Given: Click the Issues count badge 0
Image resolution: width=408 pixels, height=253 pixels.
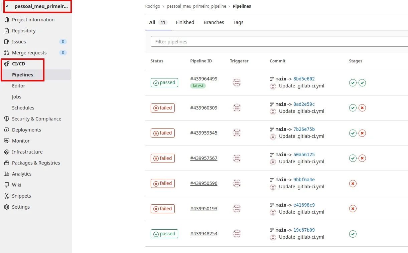Looking at the screenshot, I should [x=63, y=42].
